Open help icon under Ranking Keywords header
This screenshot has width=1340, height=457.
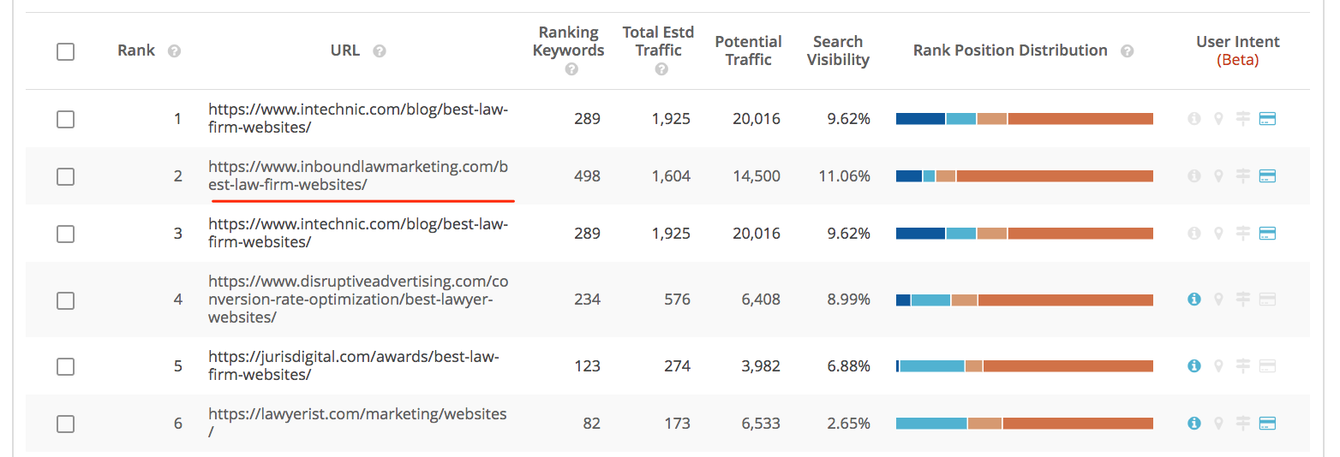click(571, 69)
